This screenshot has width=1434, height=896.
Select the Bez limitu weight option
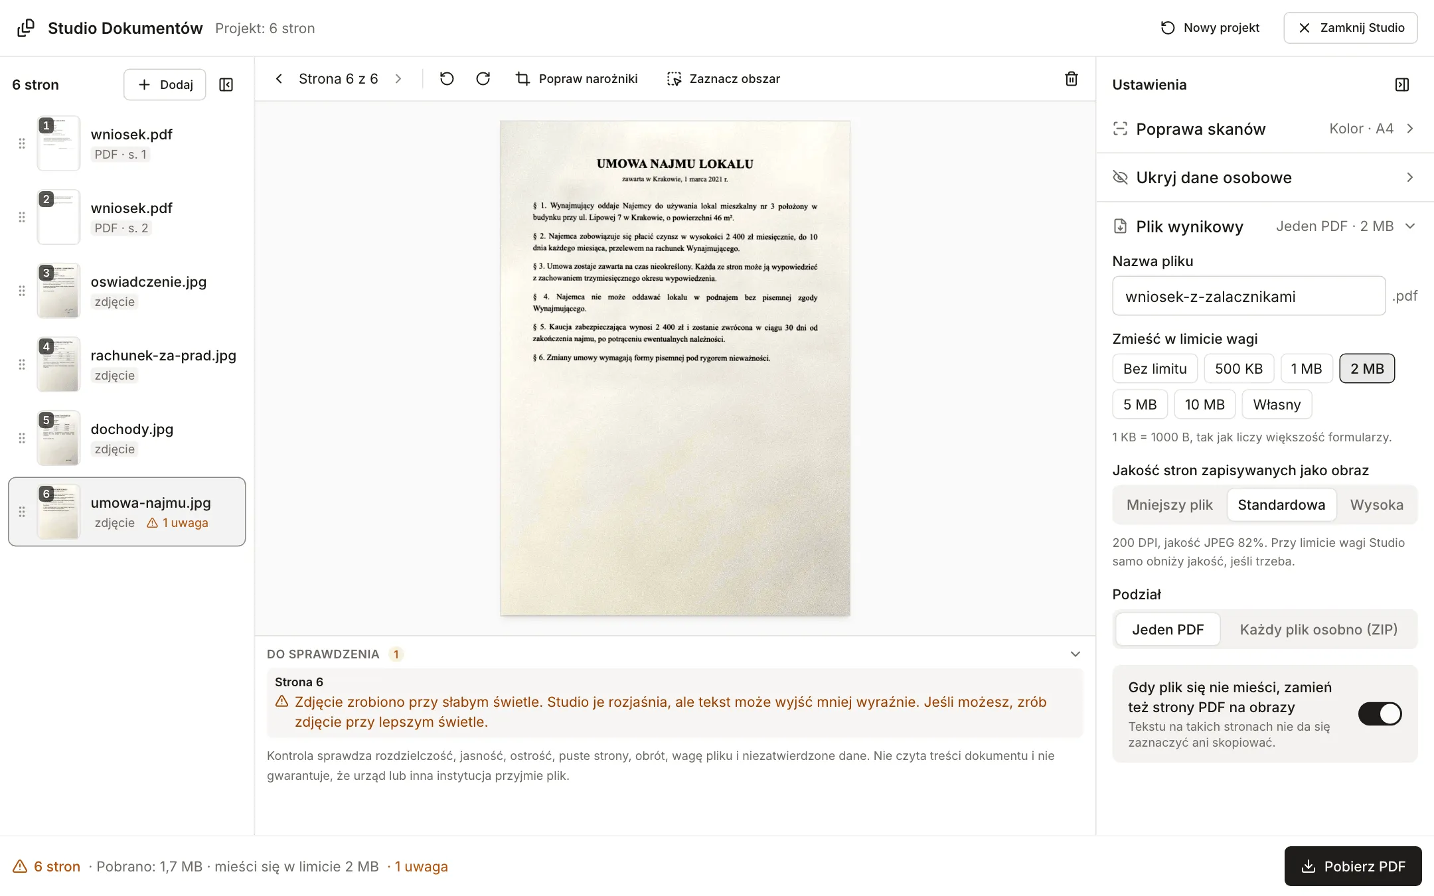click(x=1155, y=368)
